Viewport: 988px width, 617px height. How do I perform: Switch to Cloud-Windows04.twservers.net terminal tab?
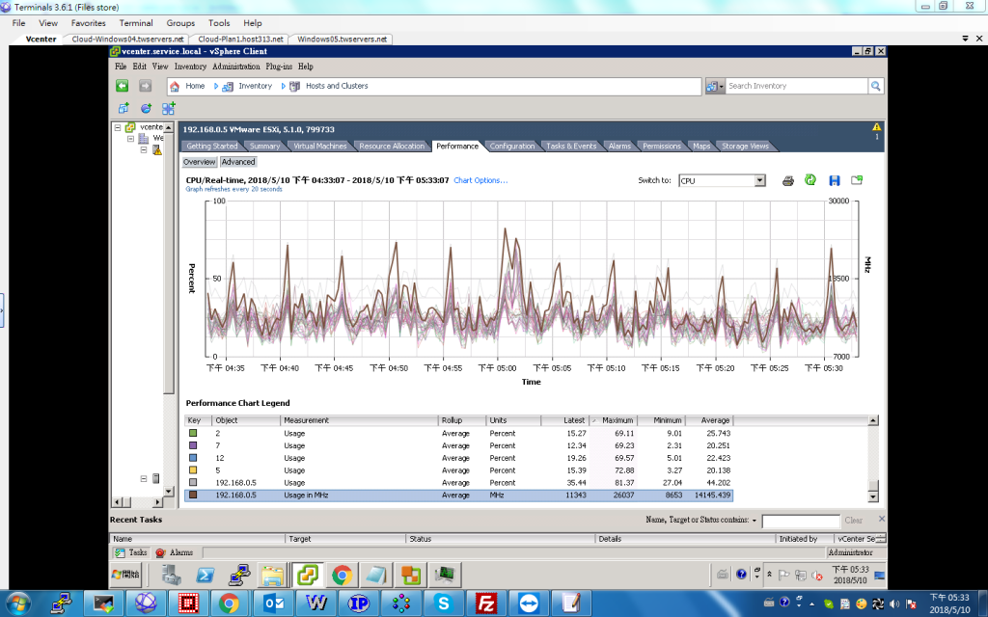[127, 39]
